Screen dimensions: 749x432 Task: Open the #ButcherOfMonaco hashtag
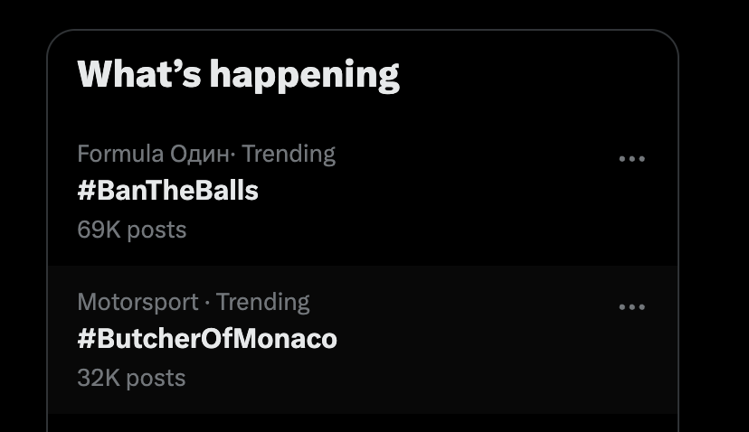pyautogui.click(x=207, y=339)
